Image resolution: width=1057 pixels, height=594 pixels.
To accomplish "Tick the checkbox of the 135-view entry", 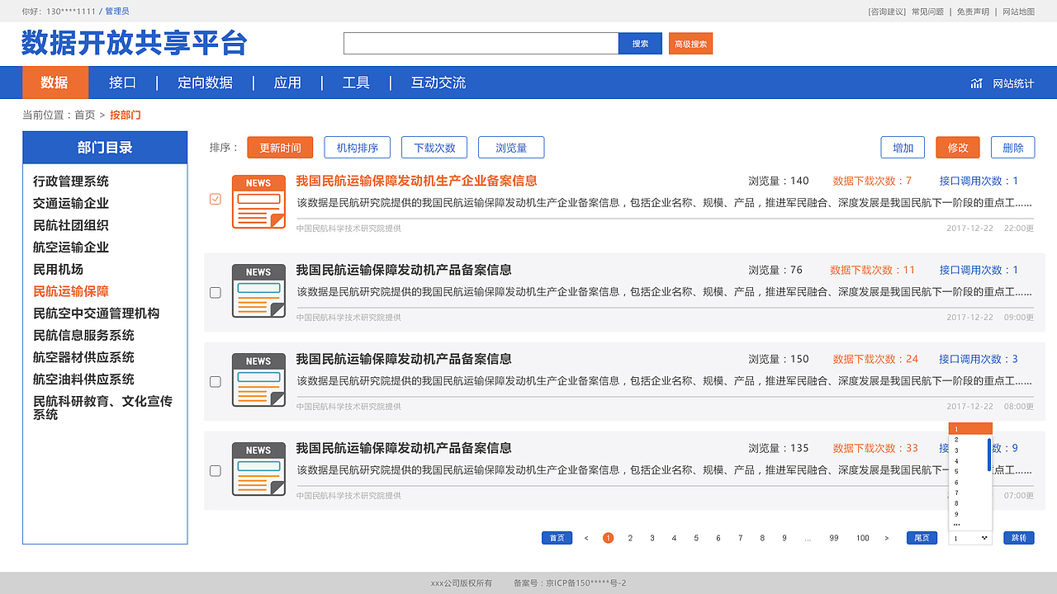I will (x=216, y=470).
